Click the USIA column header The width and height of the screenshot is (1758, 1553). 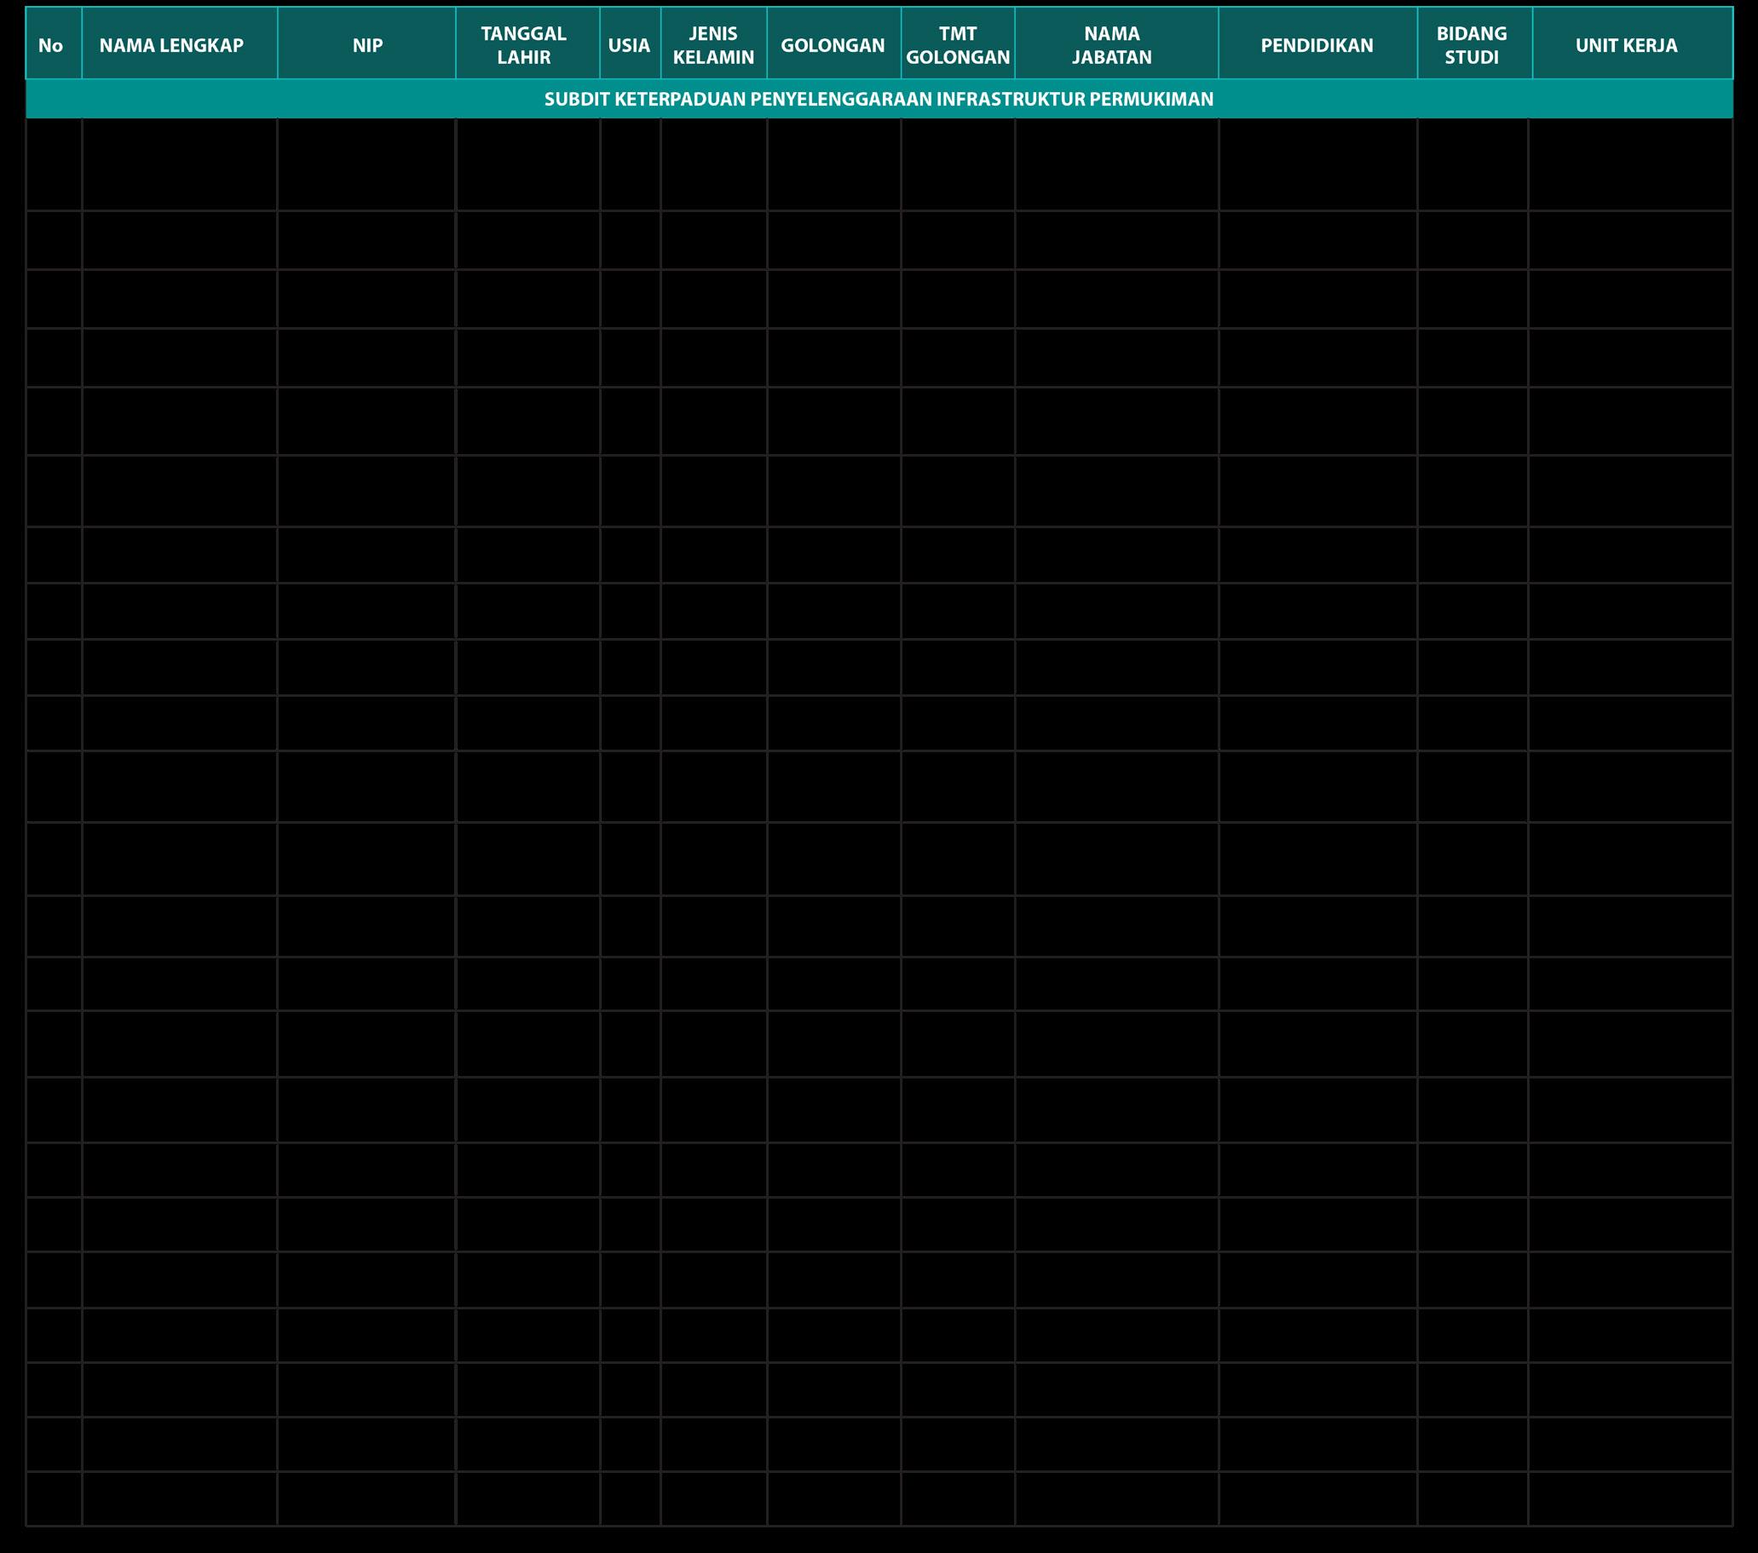click(x=631, y=43)
